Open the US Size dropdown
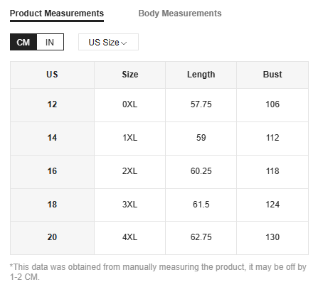 point(108,42)
